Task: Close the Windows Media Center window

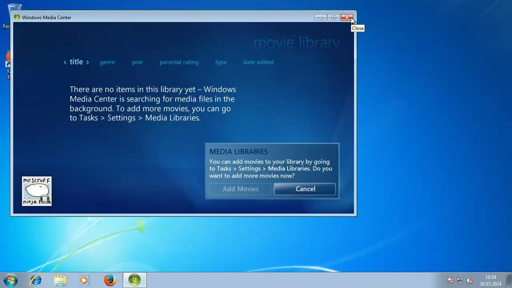Action: point(347,18)
